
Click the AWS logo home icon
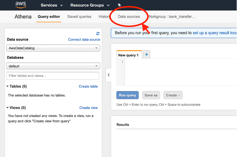coord(21,5)
